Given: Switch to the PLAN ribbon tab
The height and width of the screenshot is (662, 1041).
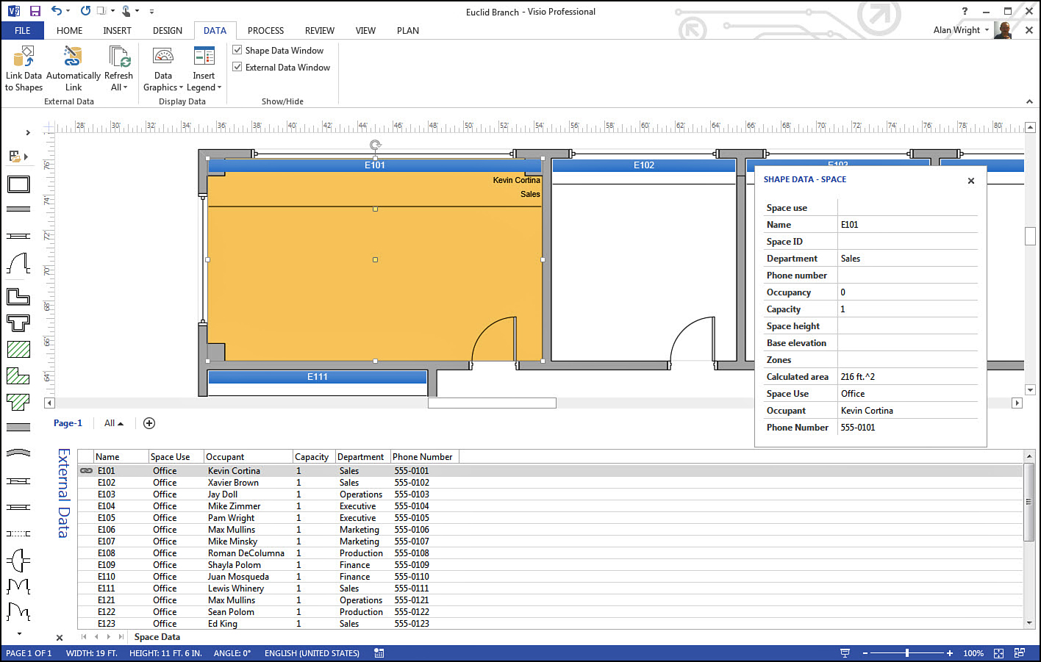Looking at the screenshot, I should coord(408,30).
